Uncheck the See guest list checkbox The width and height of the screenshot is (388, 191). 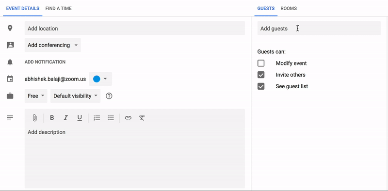[x=261, y=86]
